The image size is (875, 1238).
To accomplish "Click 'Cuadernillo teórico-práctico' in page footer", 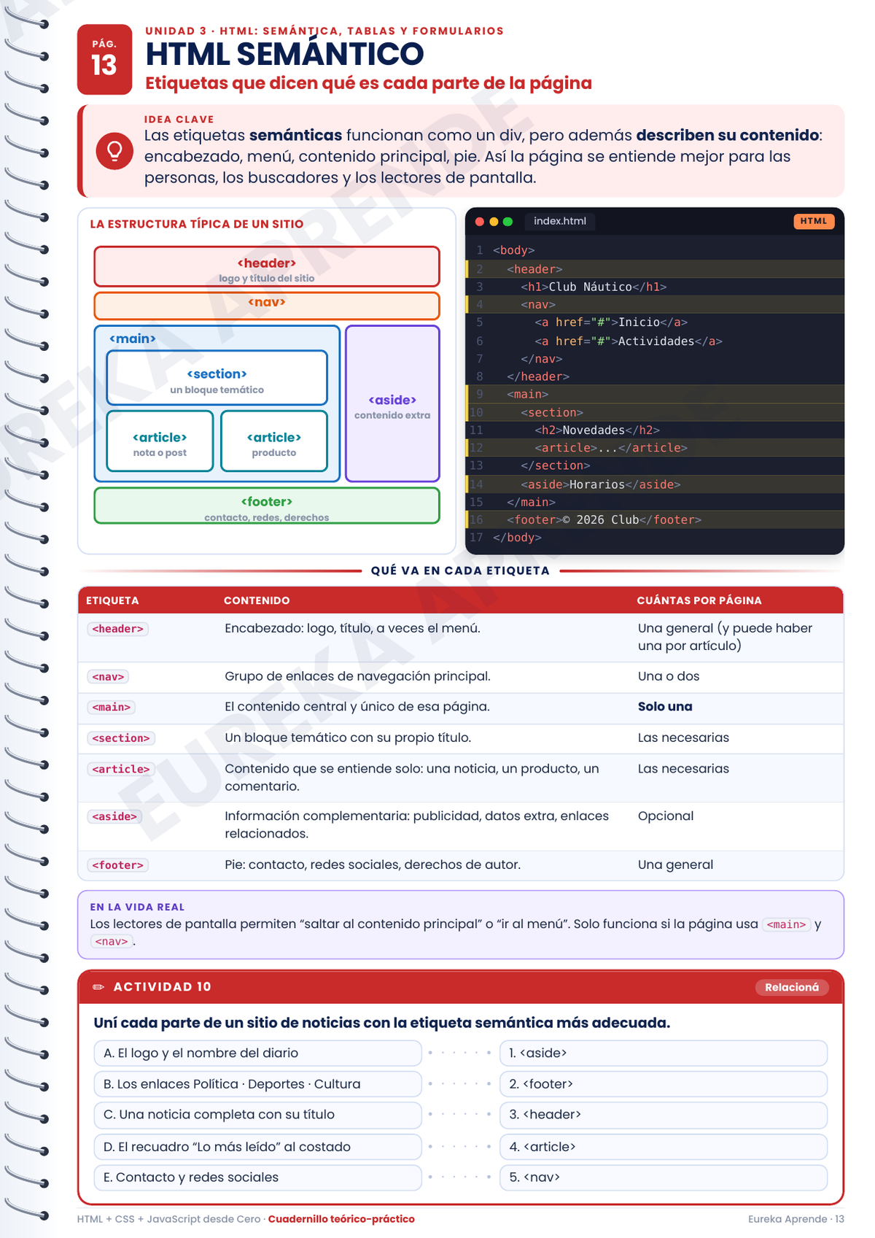I will [x=341, y=1219].
